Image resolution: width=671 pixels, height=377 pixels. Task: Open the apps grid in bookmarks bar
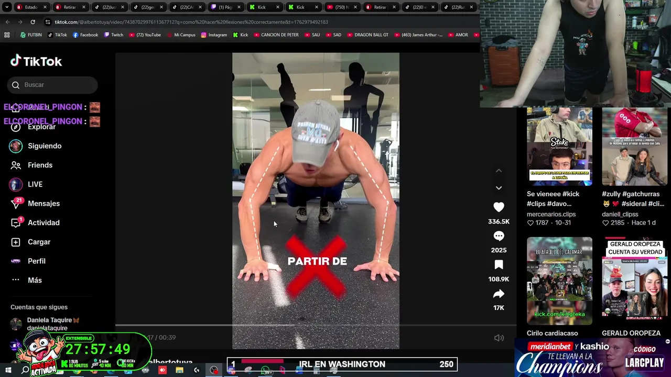tap(7, 35)
